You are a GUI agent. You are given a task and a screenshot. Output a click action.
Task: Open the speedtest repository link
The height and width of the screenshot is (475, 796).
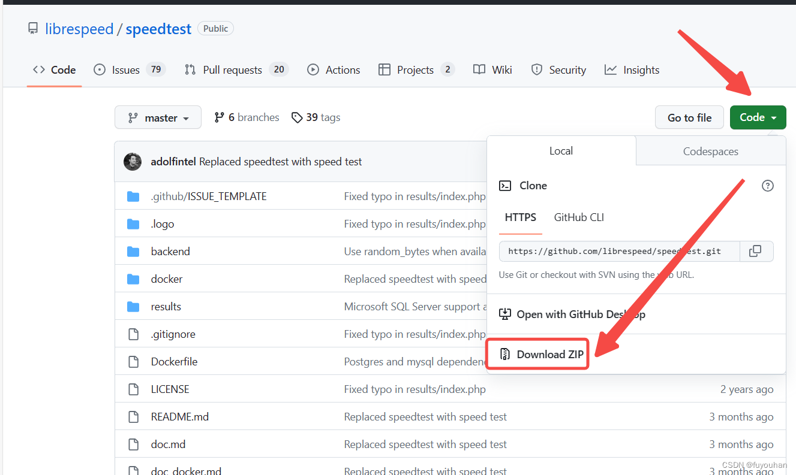158,29
